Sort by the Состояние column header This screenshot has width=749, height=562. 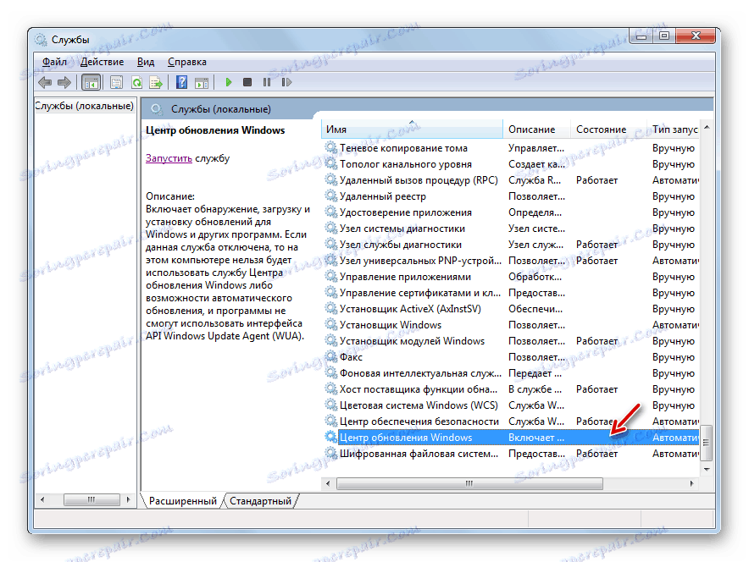pos(609,129)
